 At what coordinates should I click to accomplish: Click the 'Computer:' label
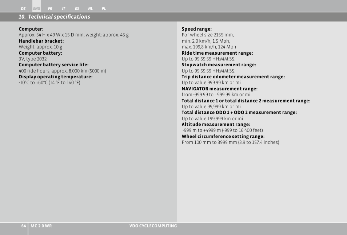pos(31,29)
